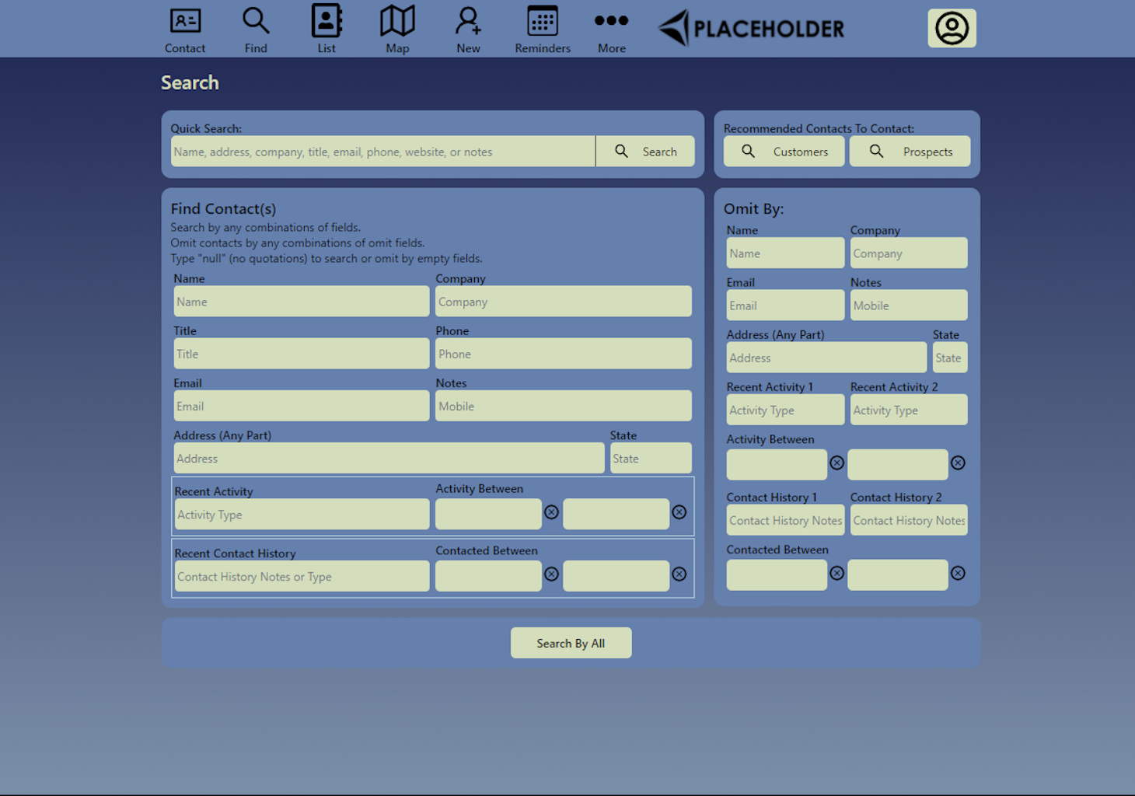Click the Omit By Address field
Image resolution: width=1135 pixels, height=796 pixels.
click(x=826, y=358)
